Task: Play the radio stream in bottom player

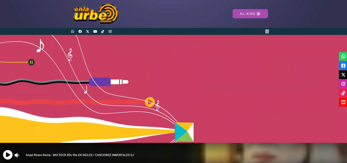Action: pos(8,155)
